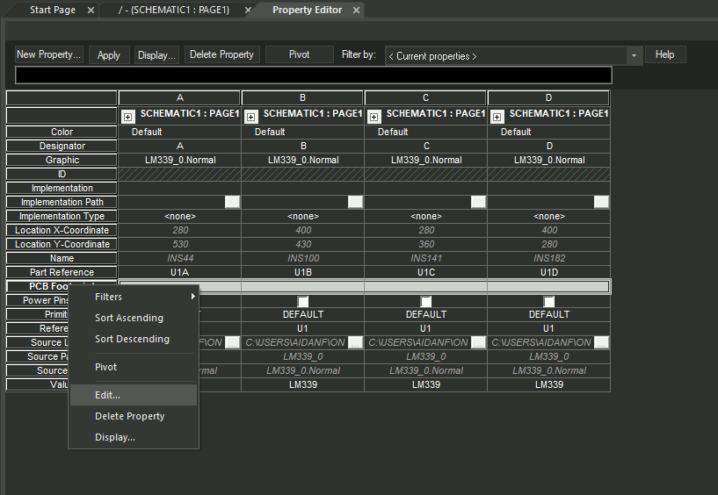Image resolution: width=718 pixels, height=495 pixels.
Task: Browse Implementation Path in column C
Action: coord(478,202)
